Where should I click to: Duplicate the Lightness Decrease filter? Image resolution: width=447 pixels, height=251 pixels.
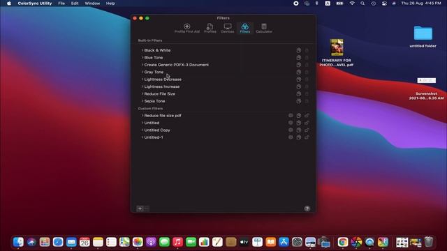pyautogui.click(x=298, y=79)
